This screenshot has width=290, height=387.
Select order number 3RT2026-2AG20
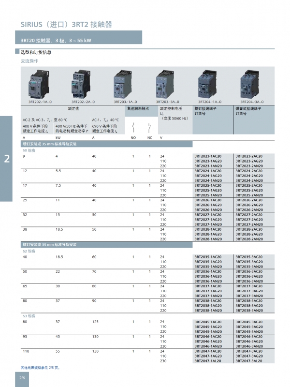249,205
